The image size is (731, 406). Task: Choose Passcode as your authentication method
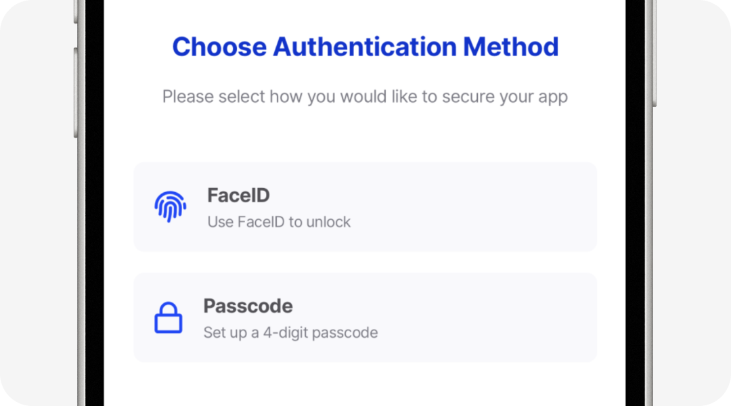[x=365, y=317]
